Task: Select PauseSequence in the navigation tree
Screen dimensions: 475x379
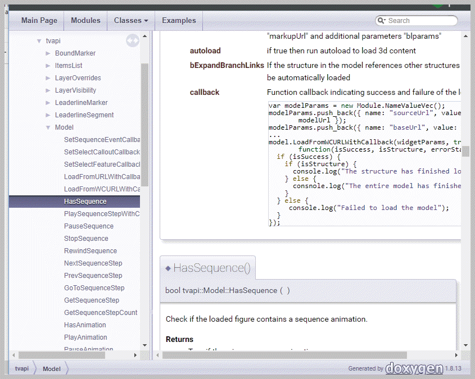Action: (x=89, y=226)
